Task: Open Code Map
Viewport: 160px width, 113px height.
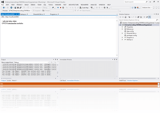Action: 84,8
